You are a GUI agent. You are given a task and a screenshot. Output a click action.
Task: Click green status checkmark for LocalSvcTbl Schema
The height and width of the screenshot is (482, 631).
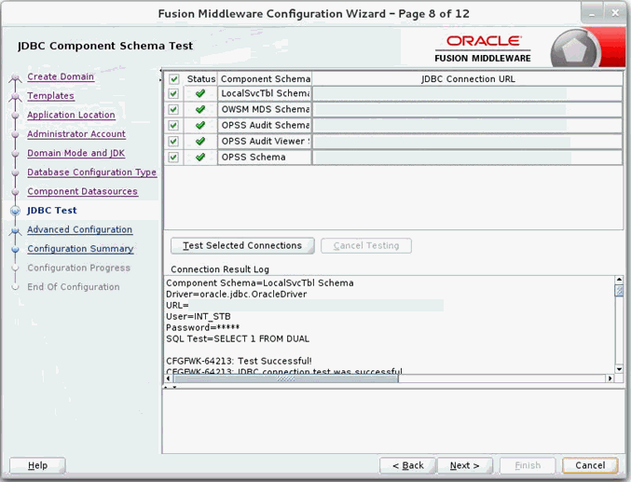point(200,93)
